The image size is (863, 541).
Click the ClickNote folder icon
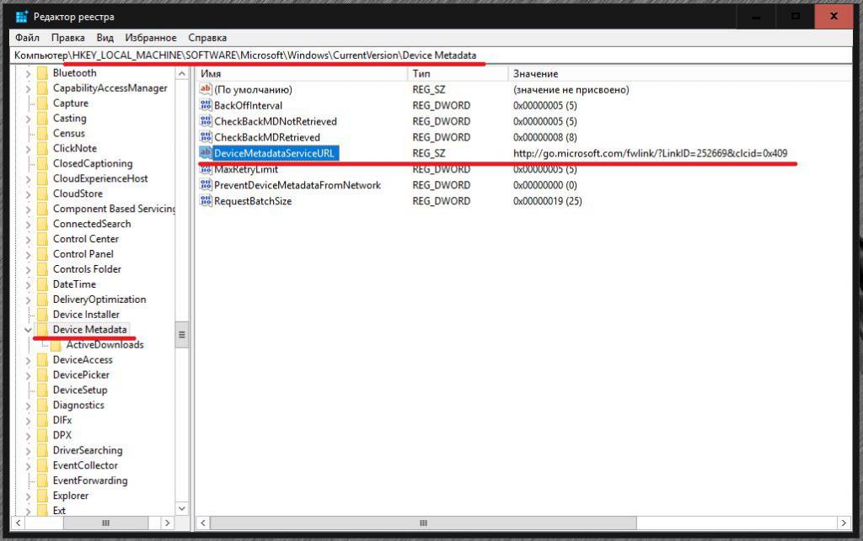point(42,148)
